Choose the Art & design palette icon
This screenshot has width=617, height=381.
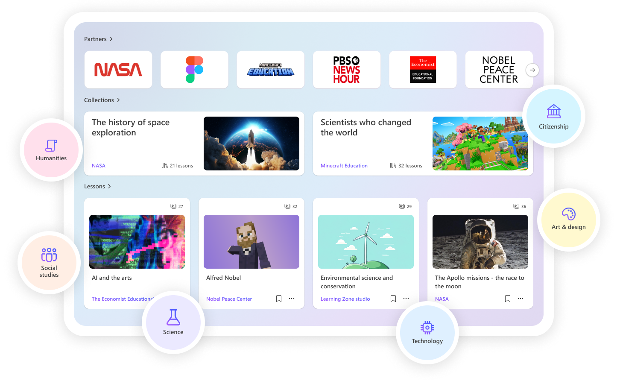[569, 214]
